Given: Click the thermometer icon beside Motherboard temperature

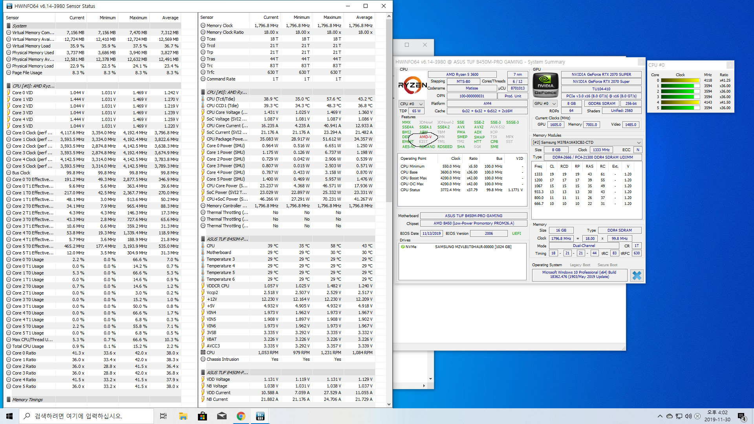Looking at the screenshot, I should pyautogui.click(x=203, y=252).
